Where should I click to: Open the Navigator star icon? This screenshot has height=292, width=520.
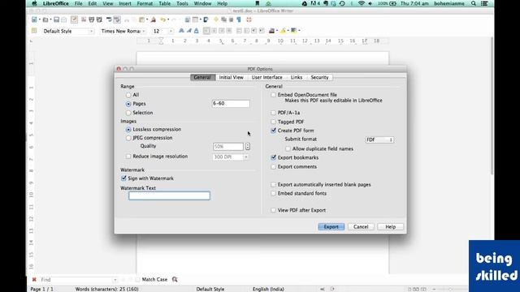(216, 19)
